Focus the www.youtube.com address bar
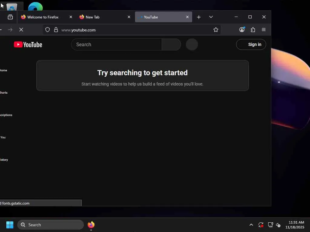310x232 pixels. (x=132, y=30)
